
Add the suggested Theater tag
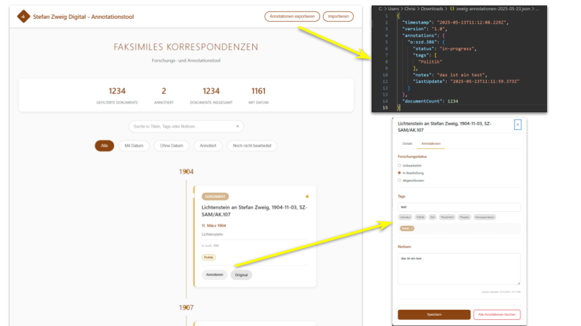click(464, 217)
